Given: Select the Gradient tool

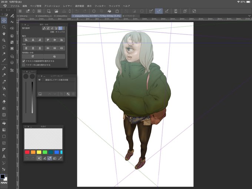Looking at the screenshot, I should [x=4, y=130].
